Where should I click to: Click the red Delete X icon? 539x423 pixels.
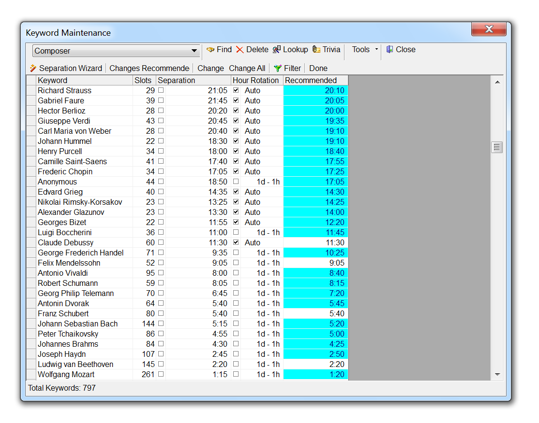tap(240, 50)
